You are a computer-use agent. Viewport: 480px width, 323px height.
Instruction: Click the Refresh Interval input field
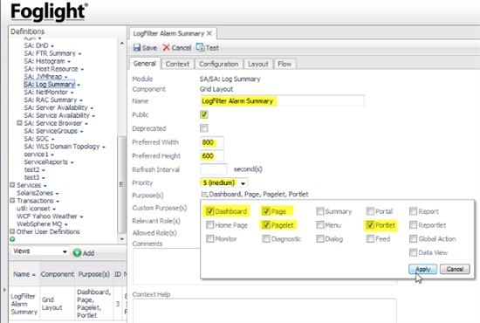(213, 169)
